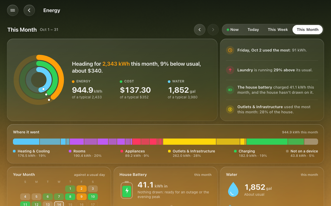Select the This Month tab
Viewport: 331px width, 206px height.
pyautogui.click(x=307, y=30)
